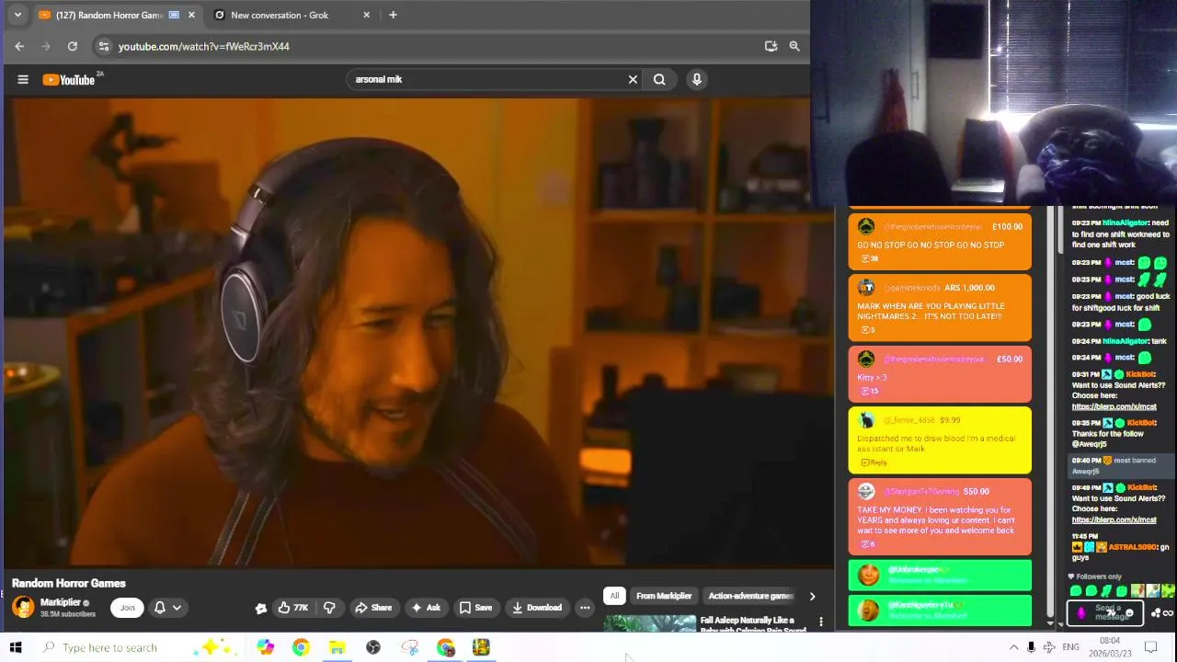The width and height of the screenshot is (1177, 662).
Task: Open the notification bell dropdown
Action: tap(167, 608)
